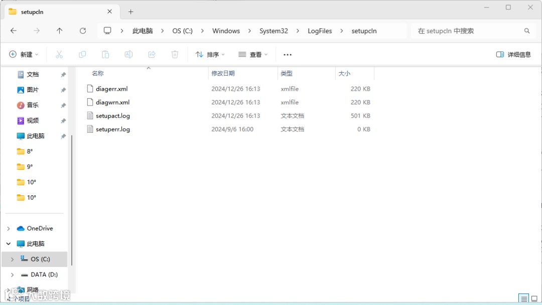542x305 pixels.
Task: Click the Cut scissors icon
Action: (59, 55)
